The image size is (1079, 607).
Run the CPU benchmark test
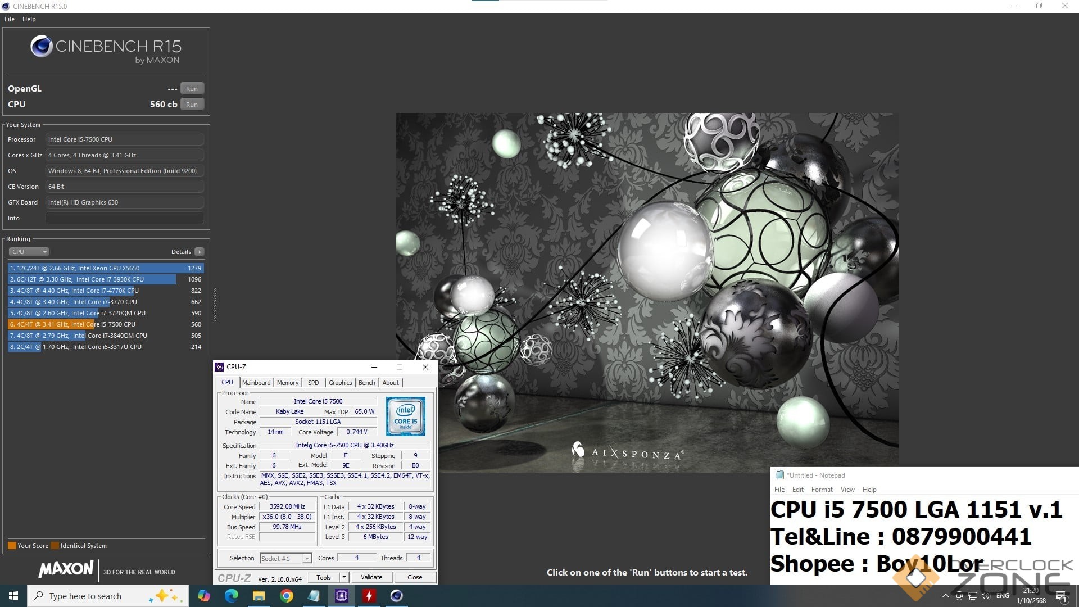click(x=192, y=105)
